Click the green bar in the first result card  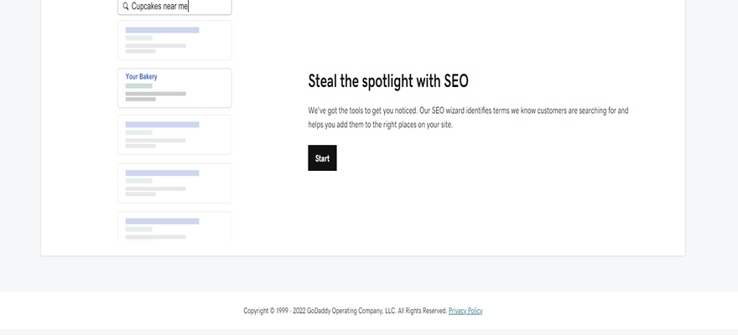click(x=139, y=38)
